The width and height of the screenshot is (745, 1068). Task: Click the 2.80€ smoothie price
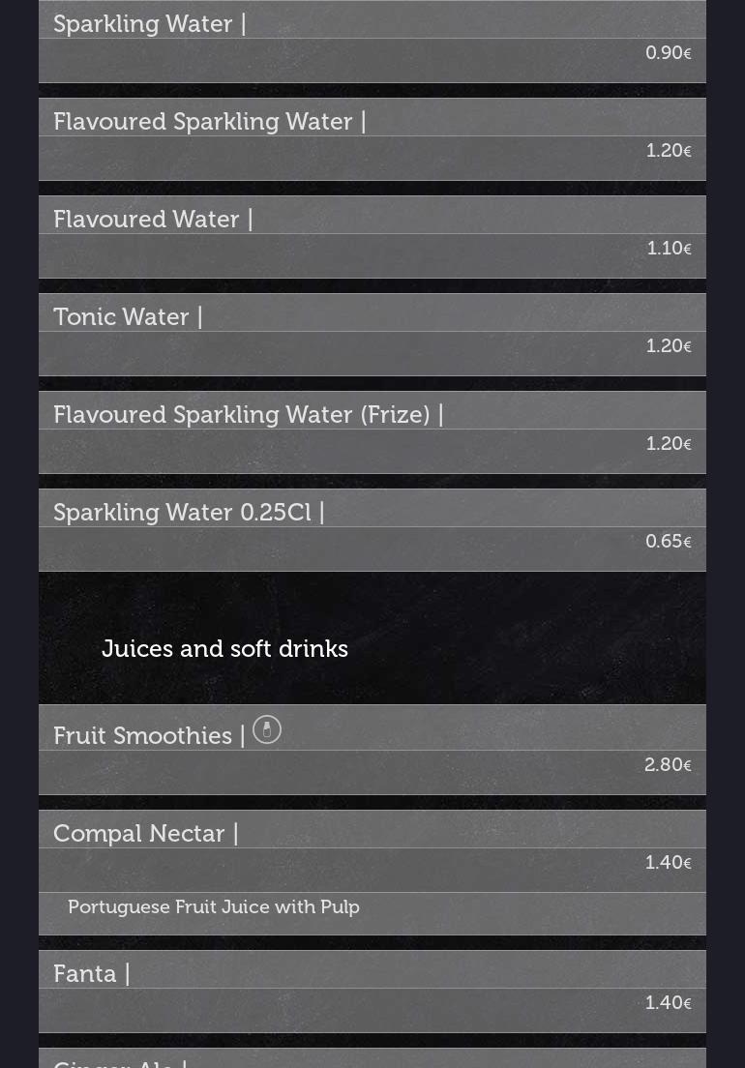[x=668, y=765]
